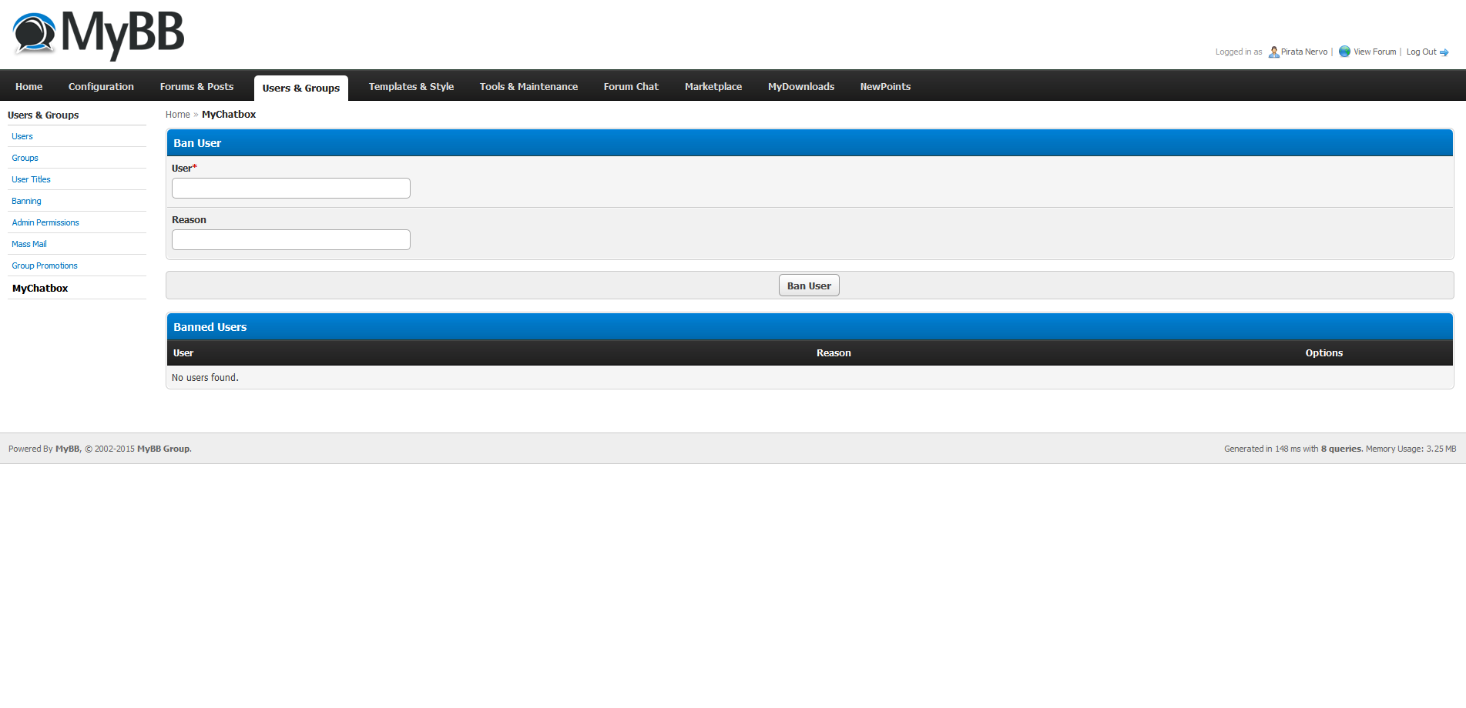Go to Mass Mail section
1466x708 pixels.
[x=29, y=244]
